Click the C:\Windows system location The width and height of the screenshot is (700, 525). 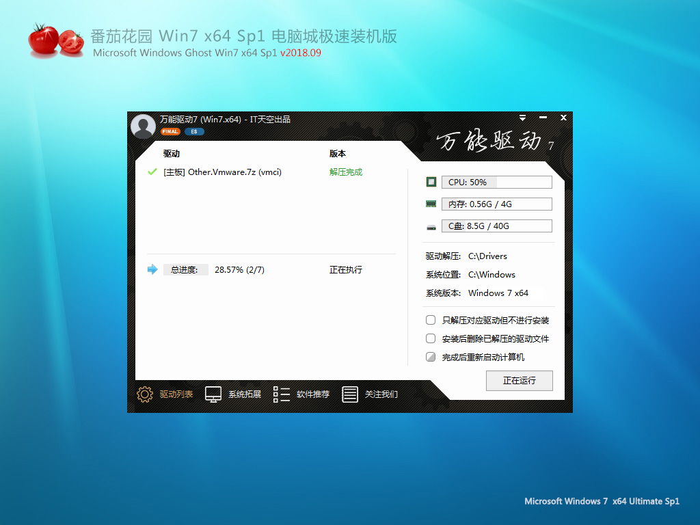492,275
